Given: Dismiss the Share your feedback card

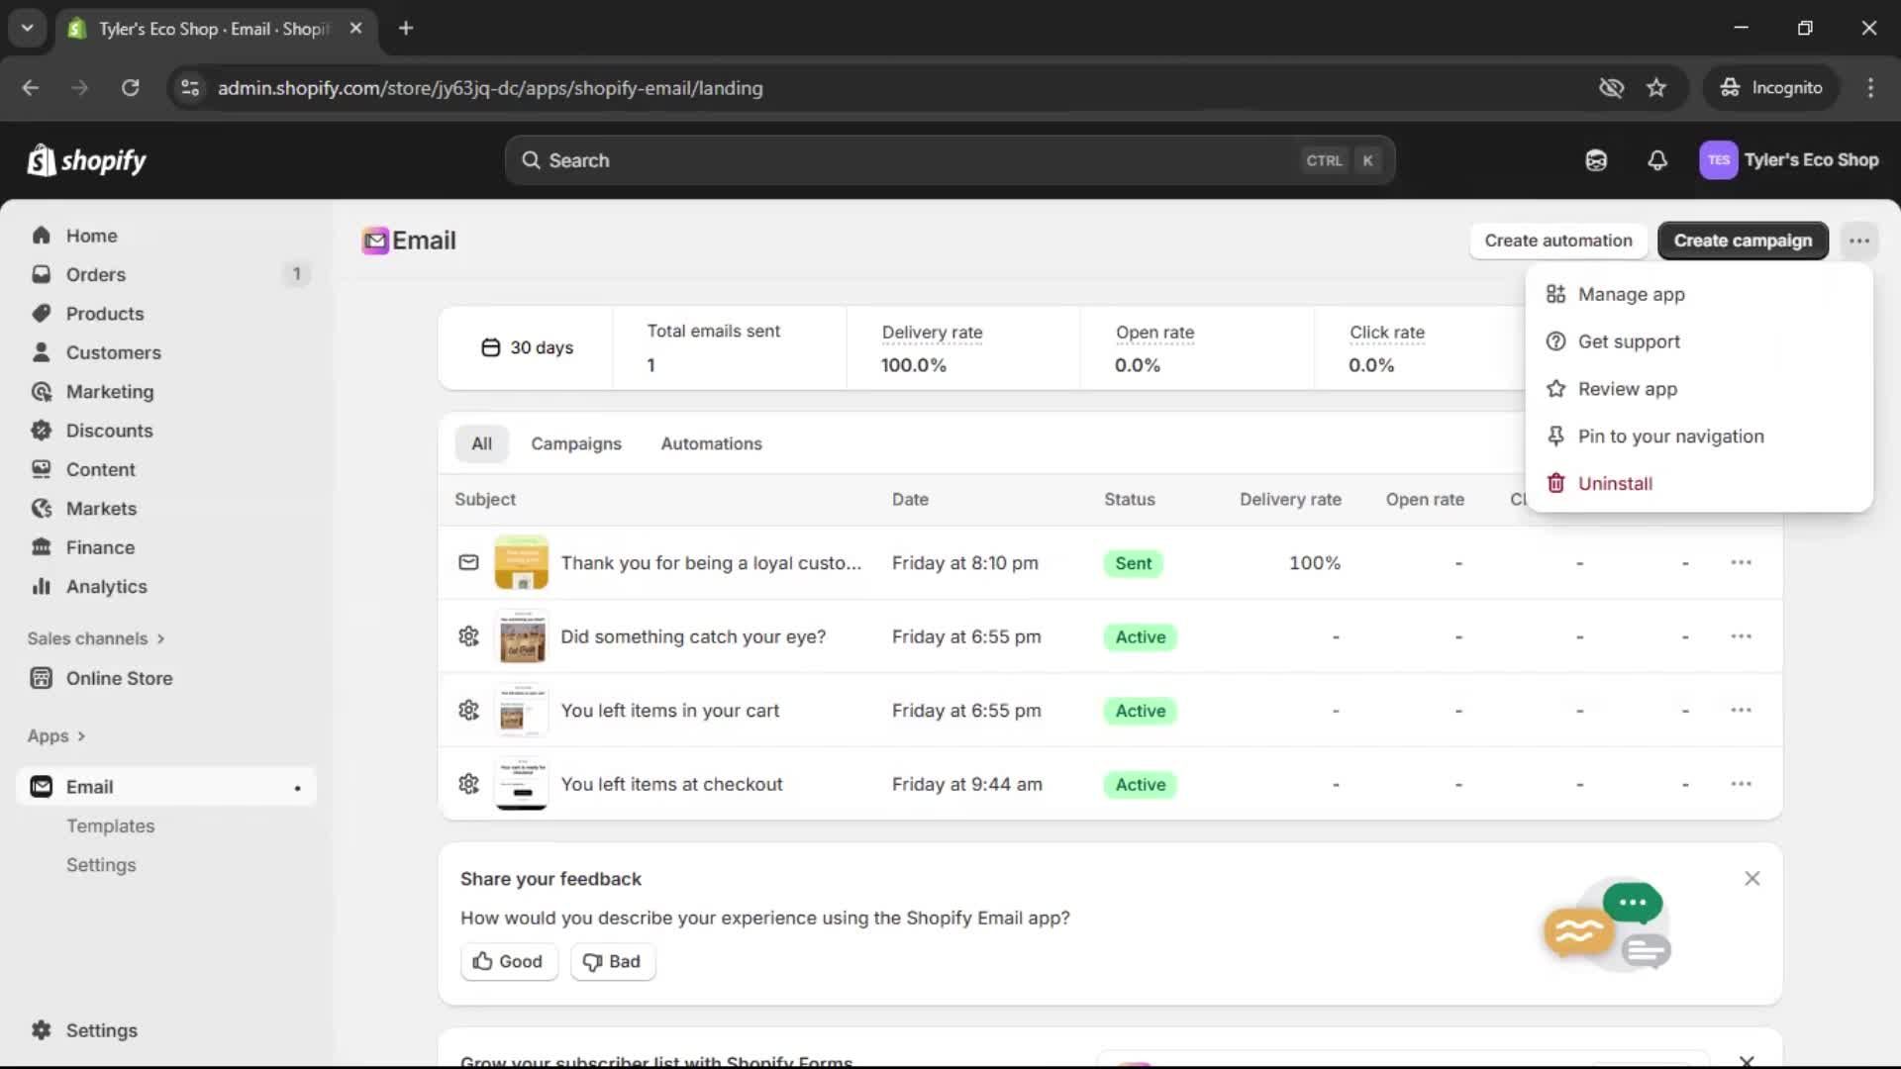Looking at the screenshot, I should pos(1751,879).
